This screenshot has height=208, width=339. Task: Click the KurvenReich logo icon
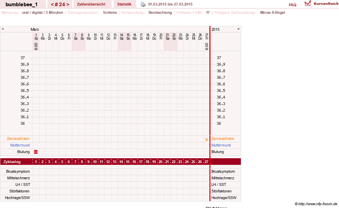pos(308,3)
